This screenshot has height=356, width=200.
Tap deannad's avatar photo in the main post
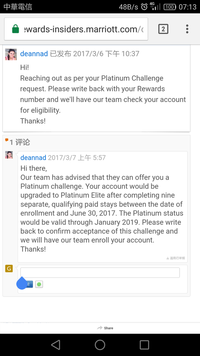pos(11,54)
